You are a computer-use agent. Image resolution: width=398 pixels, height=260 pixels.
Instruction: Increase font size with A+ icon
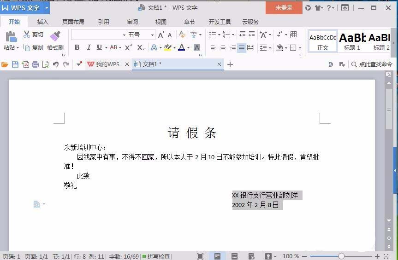(161, 35)
